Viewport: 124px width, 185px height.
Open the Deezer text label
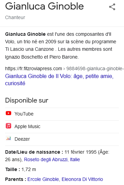22,139
